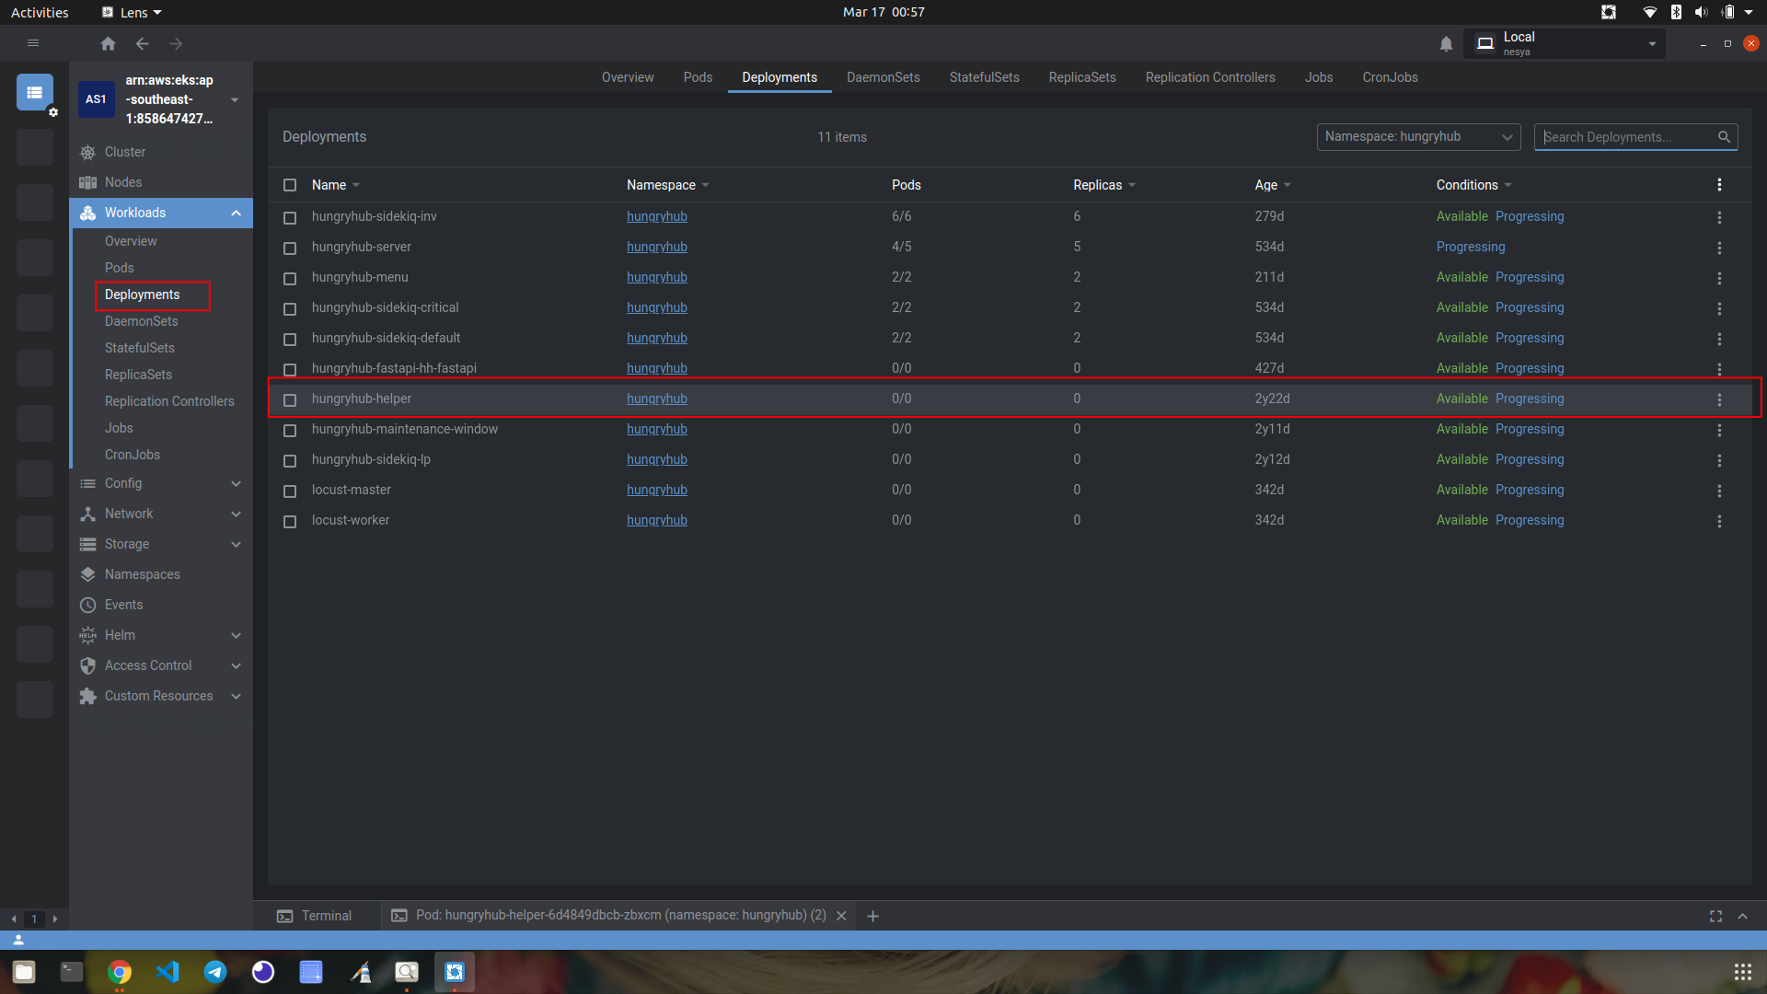Check the hungryhub-helper row checkbox
The width and height of the screenshot is (1767, 994).
pyautogui.click(x=290, y=399)
